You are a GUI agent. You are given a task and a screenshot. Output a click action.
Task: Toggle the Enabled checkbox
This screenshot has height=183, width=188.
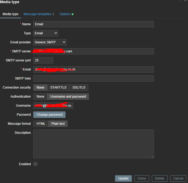(x=35, y=164)
